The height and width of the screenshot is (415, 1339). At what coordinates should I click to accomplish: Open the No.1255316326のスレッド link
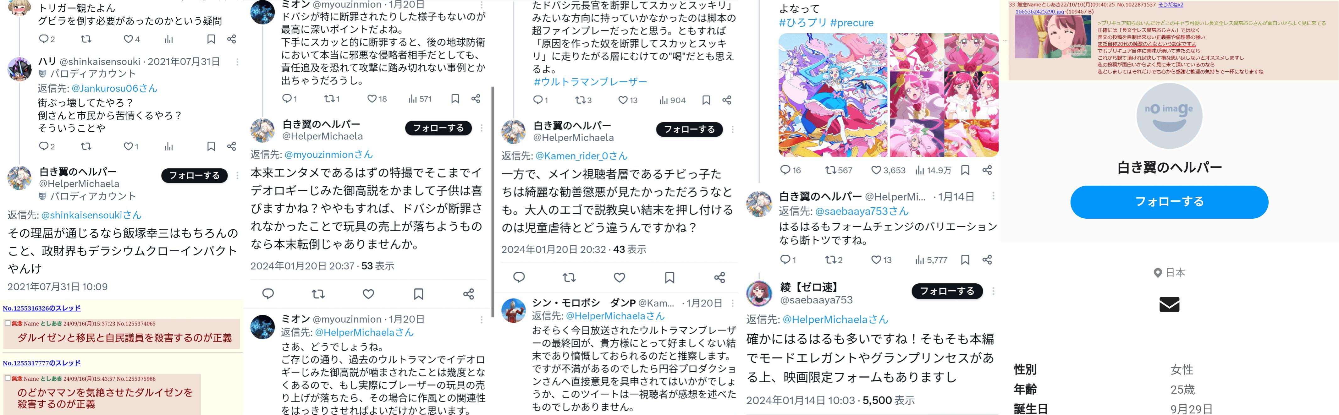pyautogui.click(x=41, y=308)
